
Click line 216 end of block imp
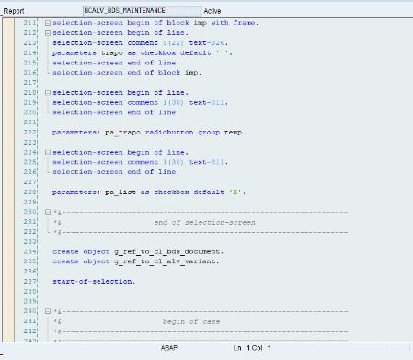tap(127, 73)
